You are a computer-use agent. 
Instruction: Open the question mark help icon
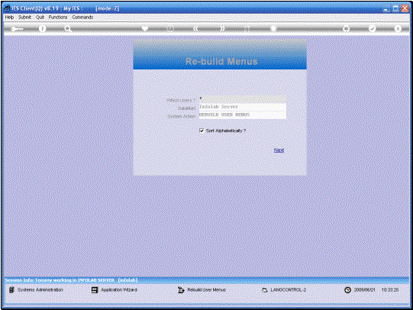[x=42, y=29]
